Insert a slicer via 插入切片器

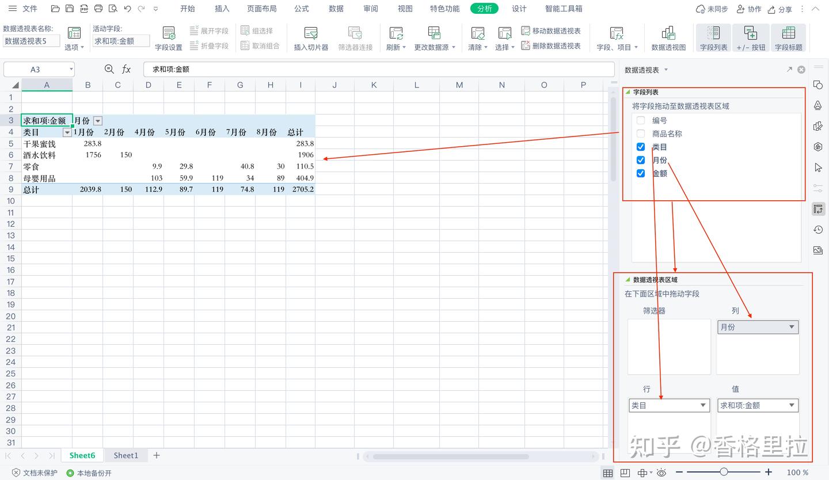[311, 39]
